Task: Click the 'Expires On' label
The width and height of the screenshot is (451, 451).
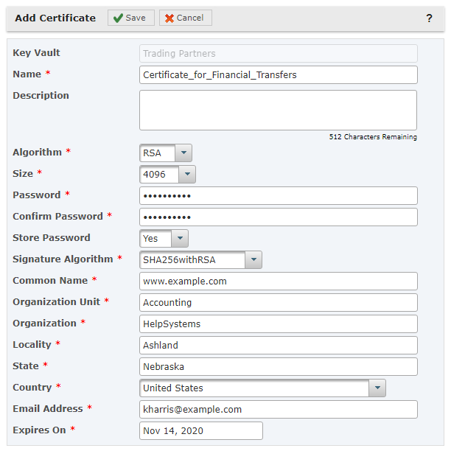Action: tap(39, 430)
